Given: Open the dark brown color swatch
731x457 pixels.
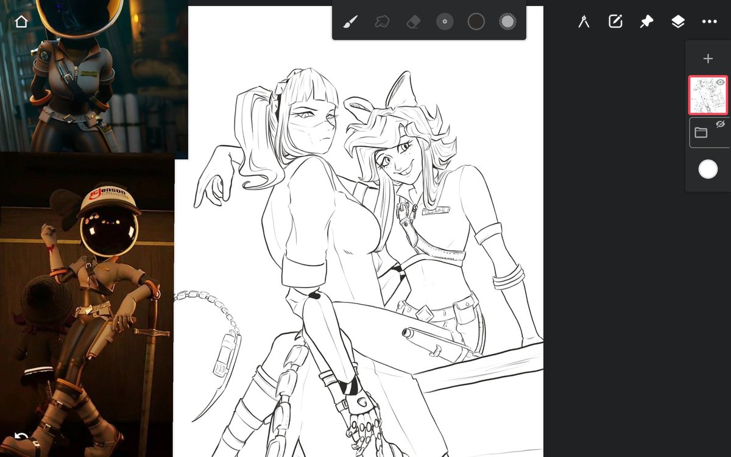Looking at the screenshot, I should [x=476, y=22].
